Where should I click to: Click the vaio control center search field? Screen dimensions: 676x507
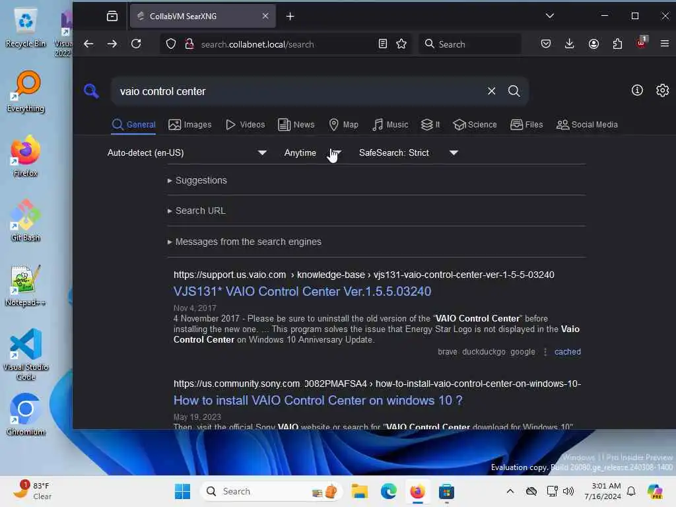click(x=298, y=91)
